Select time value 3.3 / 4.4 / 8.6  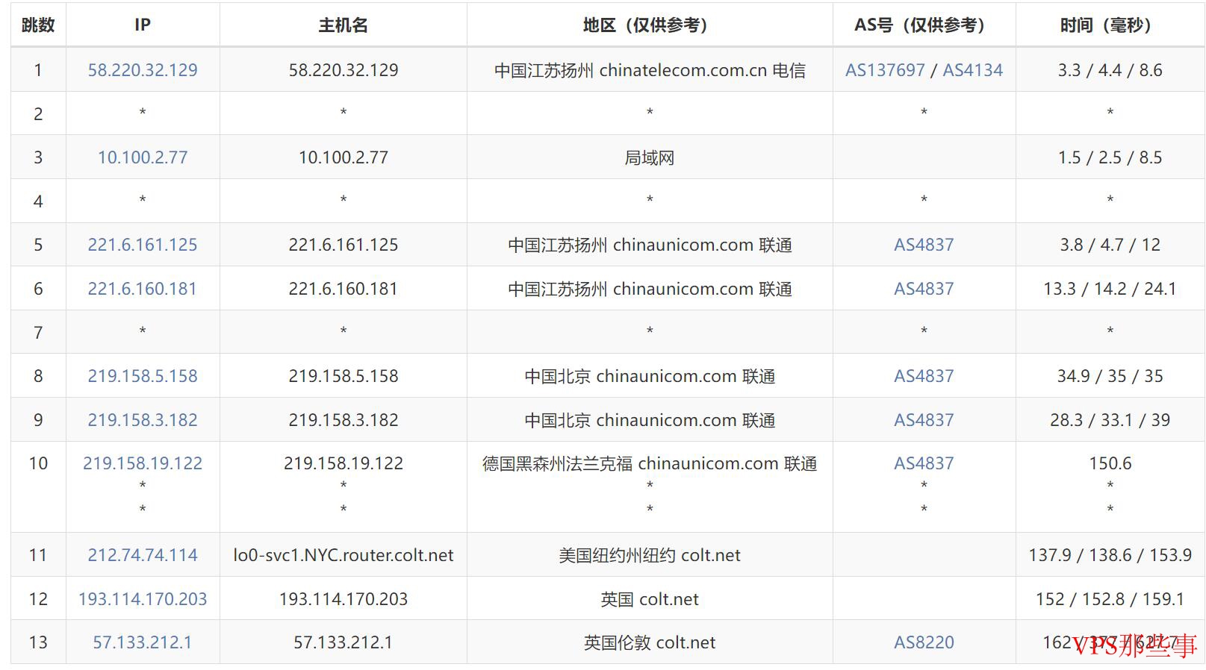(1110, 70)
